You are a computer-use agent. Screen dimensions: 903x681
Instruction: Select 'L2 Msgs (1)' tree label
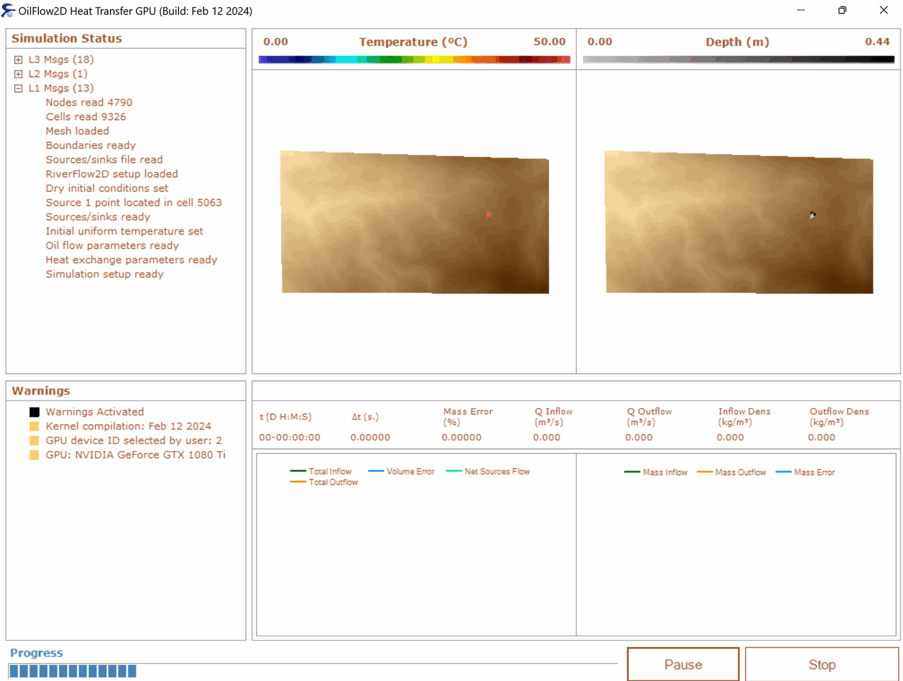[x=58, y=74]
